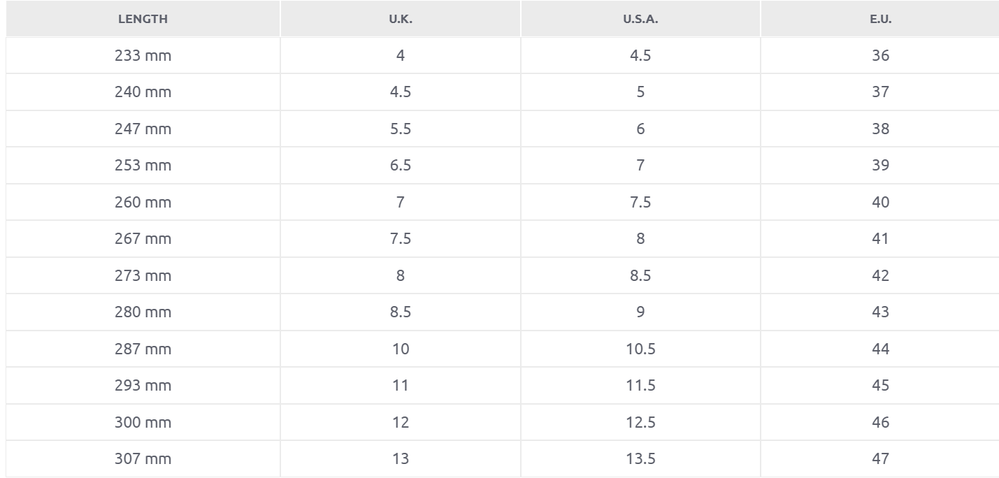Select U.K. size 13 cell
999x478 pixels.
(401, 459)
